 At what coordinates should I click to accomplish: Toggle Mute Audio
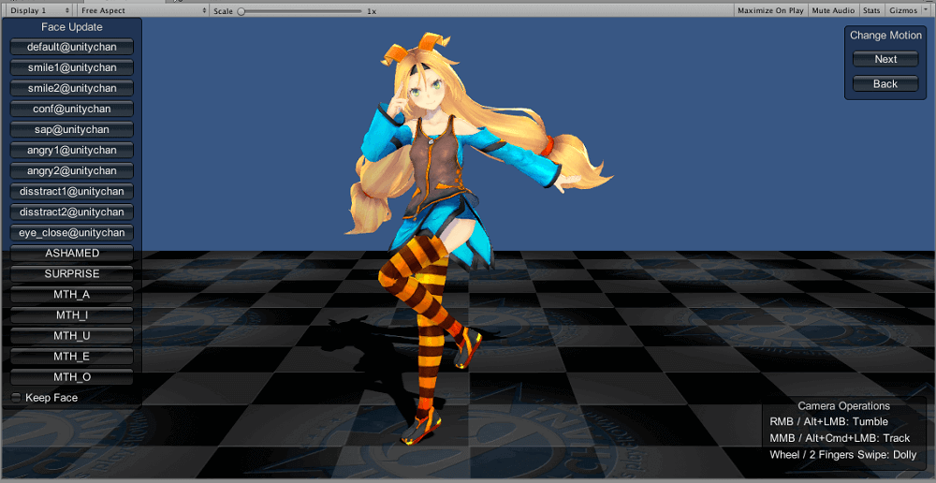(x=833, y=10)
